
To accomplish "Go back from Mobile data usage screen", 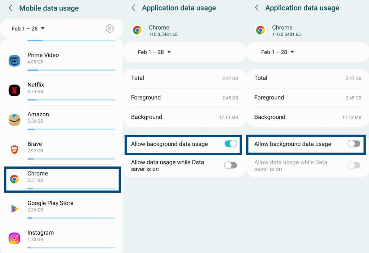I will 10,8.
